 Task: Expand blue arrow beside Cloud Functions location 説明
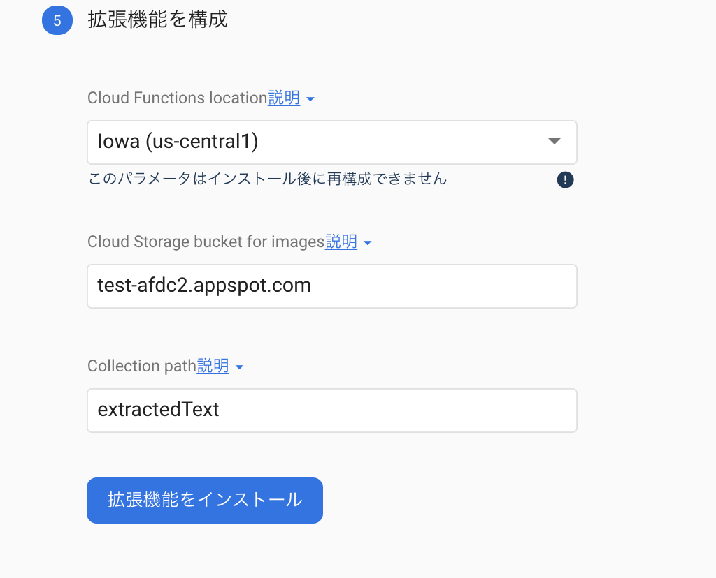pos(310,99)
